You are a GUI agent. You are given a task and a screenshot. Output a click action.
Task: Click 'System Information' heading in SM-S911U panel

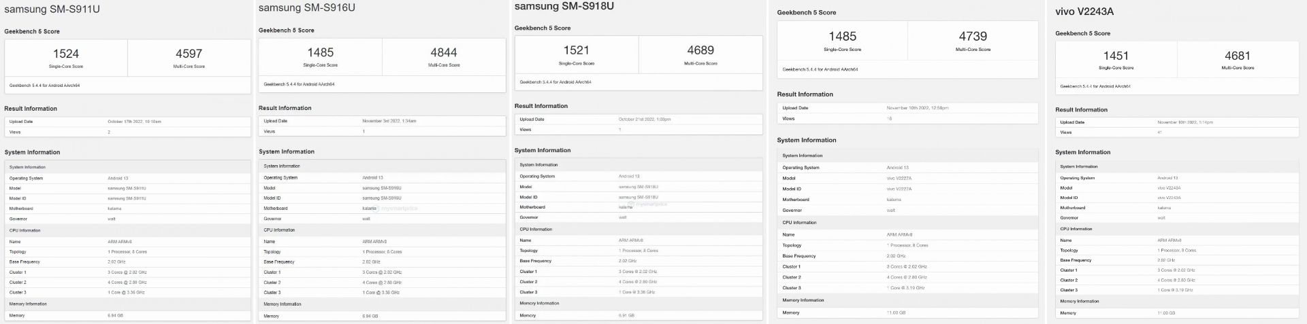[x=32, y=153]
